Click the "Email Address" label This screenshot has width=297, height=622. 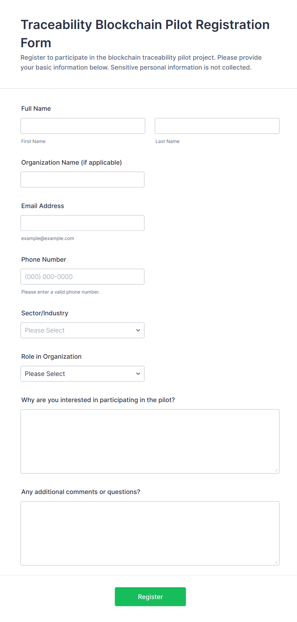click(43, 206)
